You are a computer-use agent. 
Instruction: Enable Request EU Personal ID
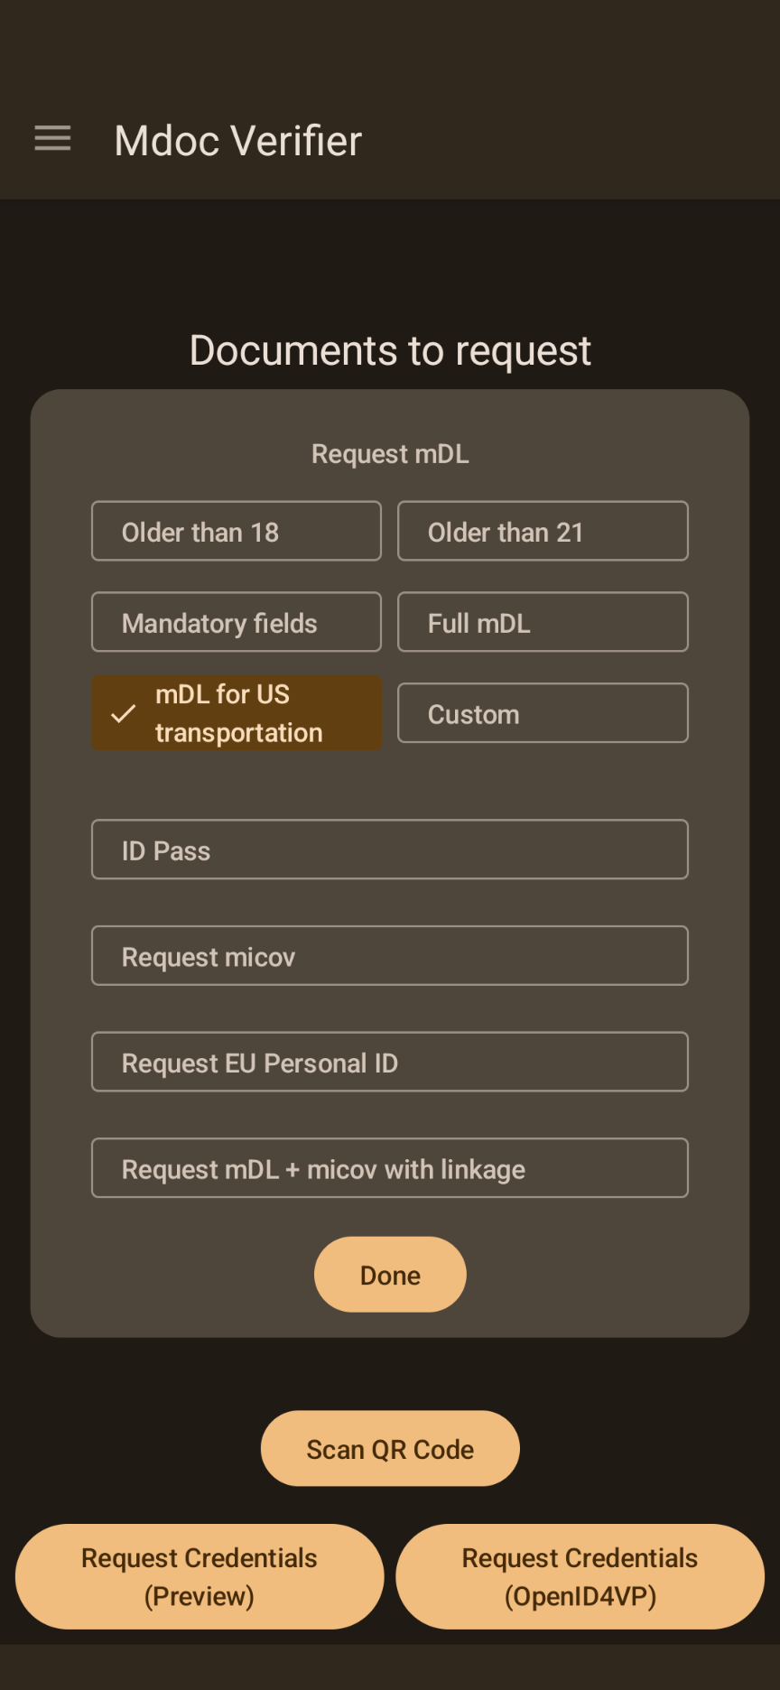(389, 1062)
